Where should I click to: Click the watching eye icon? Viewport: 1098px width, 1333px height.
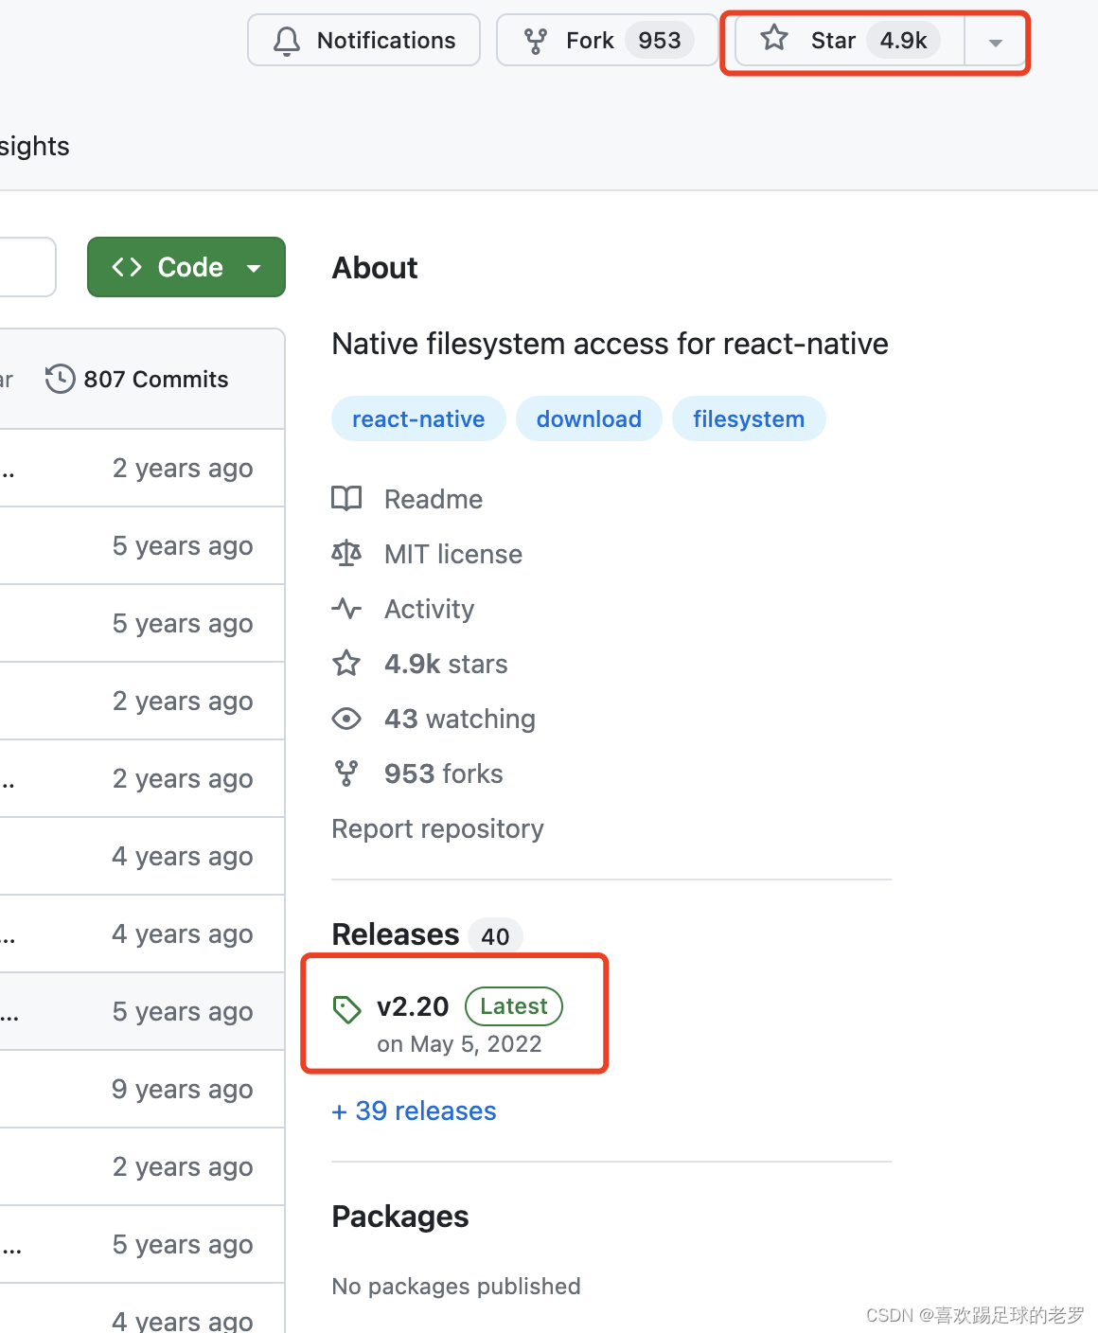tap(346, 719)
